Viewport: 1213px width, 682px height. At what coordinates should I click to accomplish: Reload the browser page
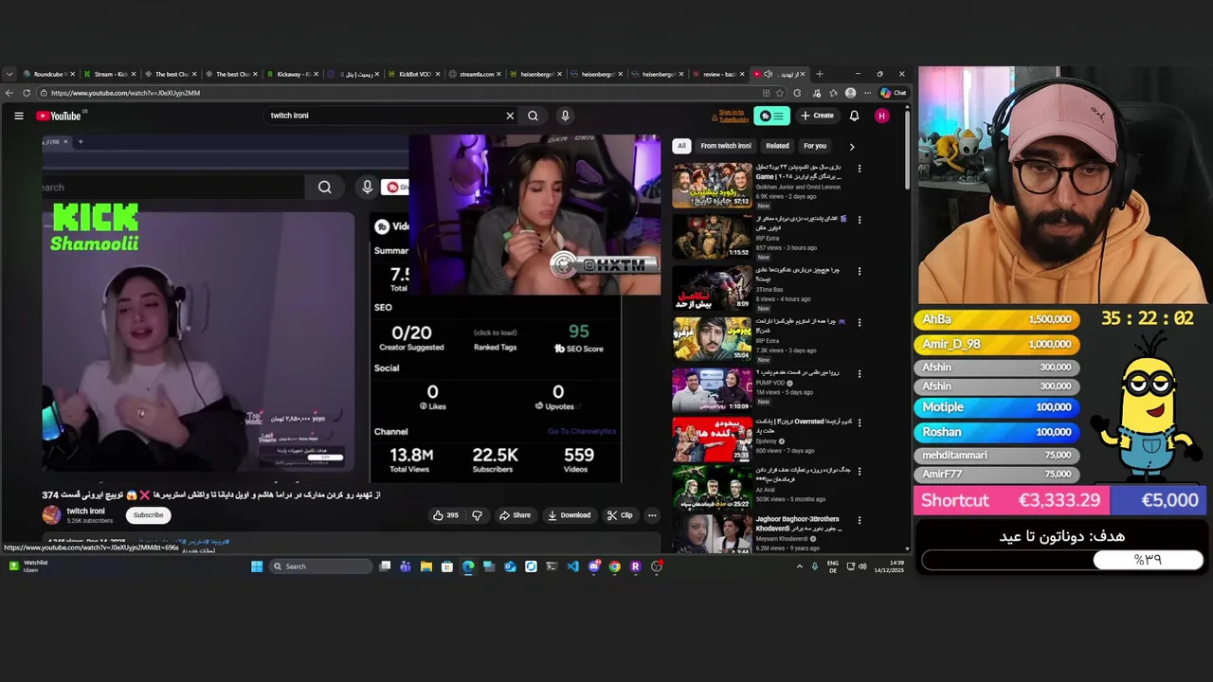[x=27, y=93]
